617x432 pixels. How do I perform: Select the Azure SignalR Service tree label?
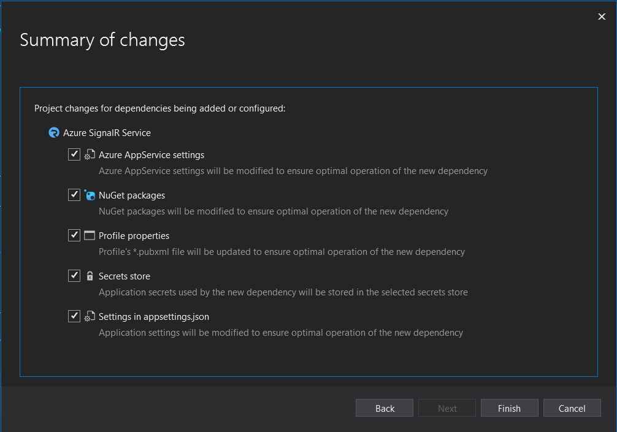tap(107, 132)
